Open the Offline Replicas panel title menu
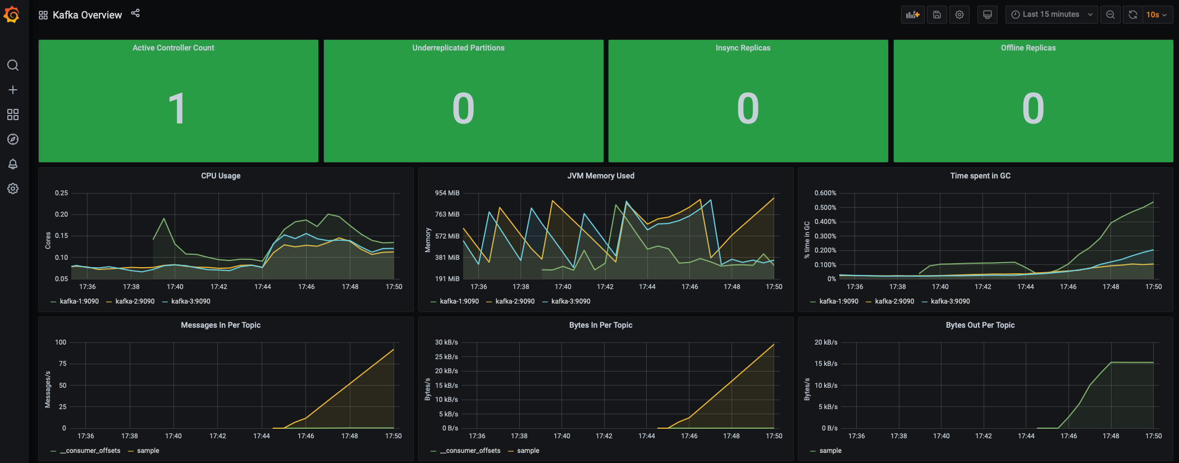 [1028, 48]
